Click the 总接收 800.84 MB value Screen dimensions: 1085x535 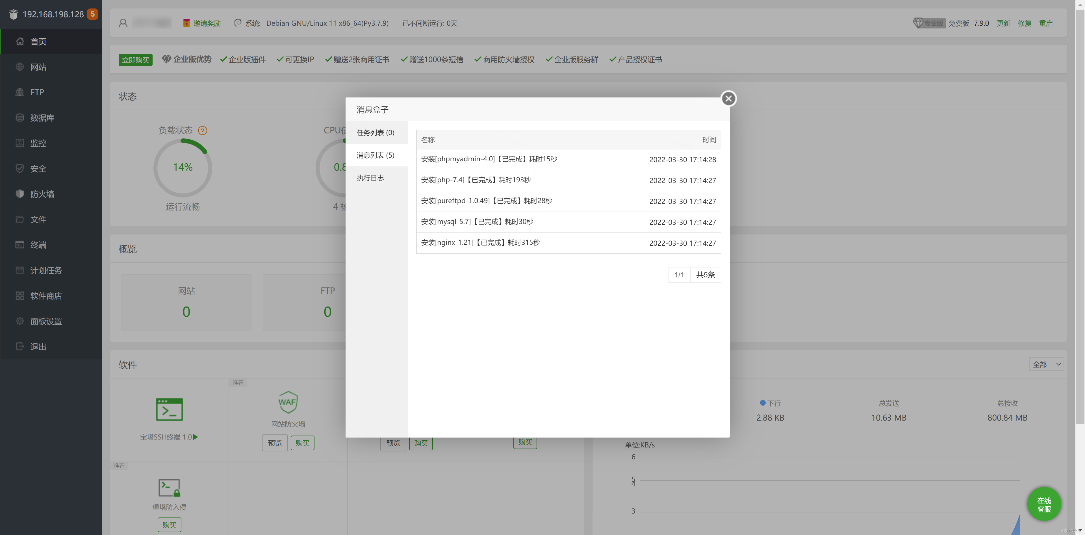tap(1007, 417)
